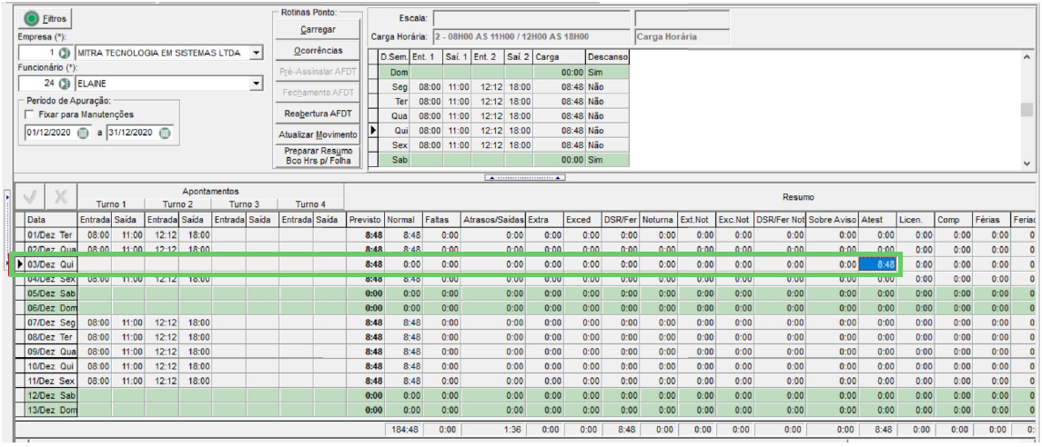Click the Carregar button
This screenshot has height=447, width=1042.
[x=318, y=30]
